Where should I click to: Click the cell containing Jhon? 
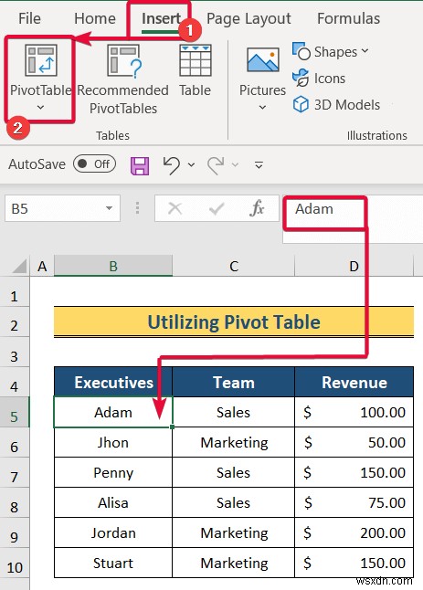pyautogui.click(x=113, y=442)
